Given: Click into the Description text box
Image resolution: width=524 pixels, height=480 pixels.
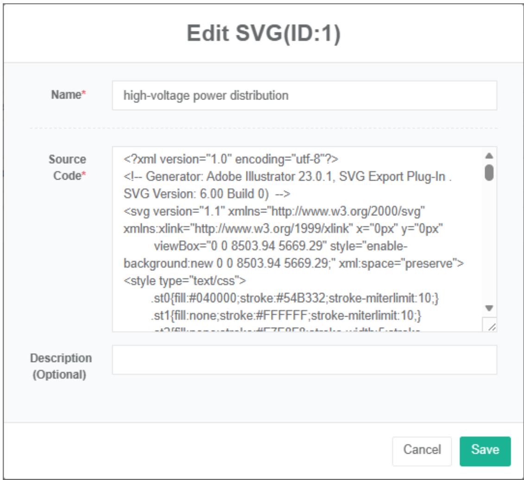Looking at the screenshot, I should [304, 360].
